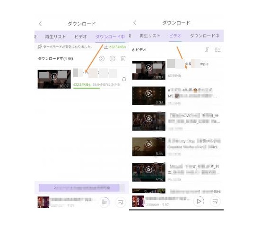The width and height of the screenshot is (261, 227).
Task: Pause all downloads with pause circle icon
Action: coord(113,59)
